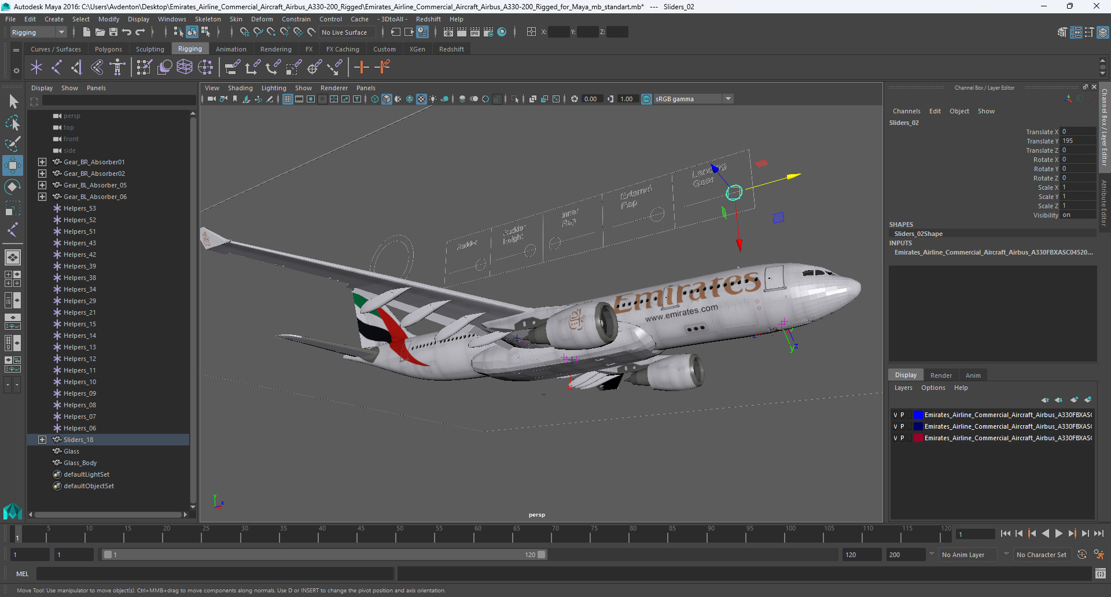This screenshot has height=597, width=1111.
Task: Click the dark red layer color swatch
Action: [x=918, y=438]
